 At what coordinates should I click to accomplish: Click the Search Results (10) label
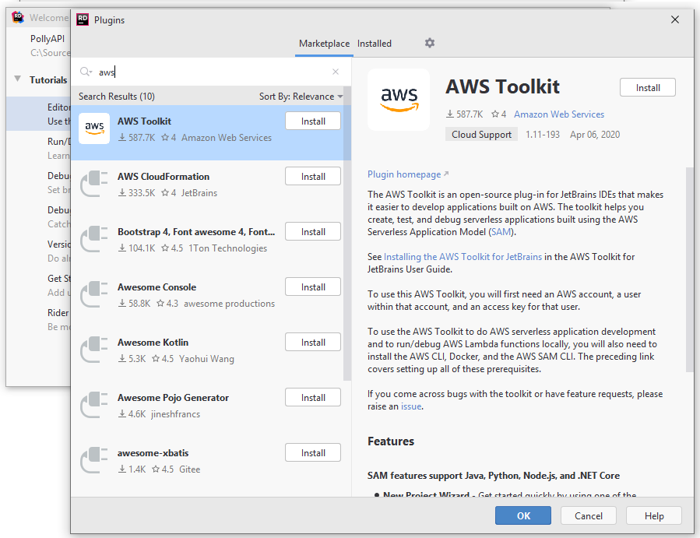117,97
